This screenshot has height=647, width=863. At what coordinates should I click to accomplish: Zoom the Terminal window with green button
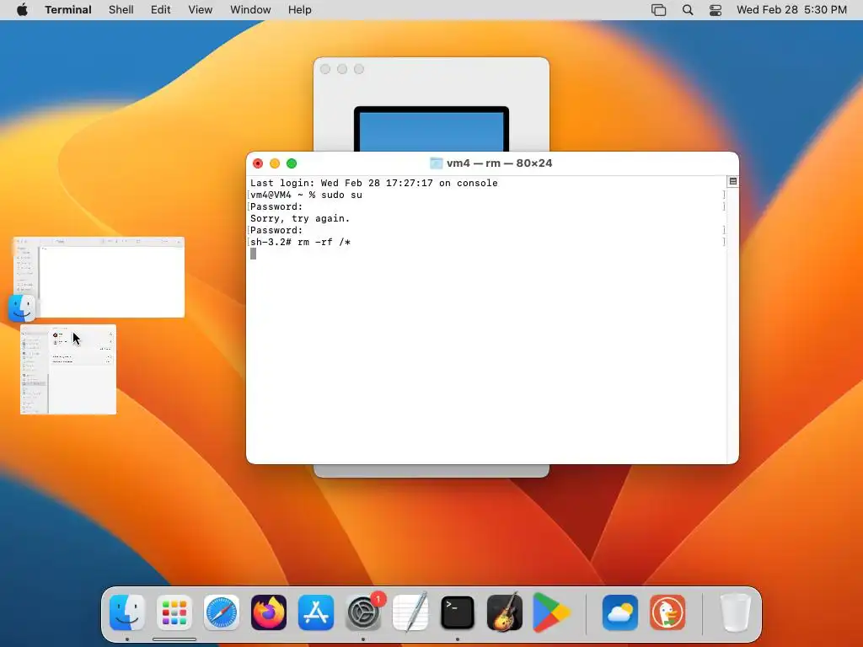[292, 163]
